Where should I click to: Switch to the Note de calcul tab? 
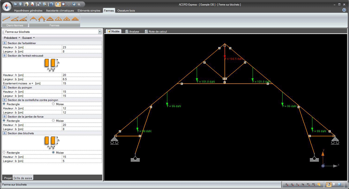click(156, 32)
